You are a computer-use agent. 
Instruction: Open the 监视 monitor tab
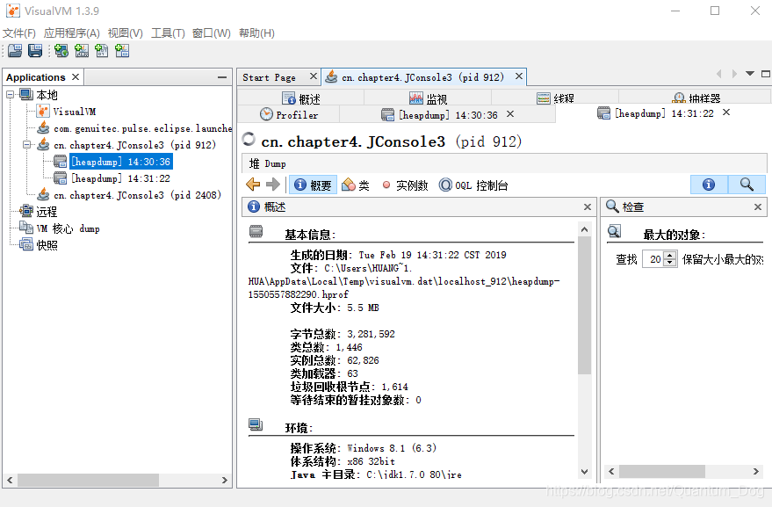click(x=428, y=98)
